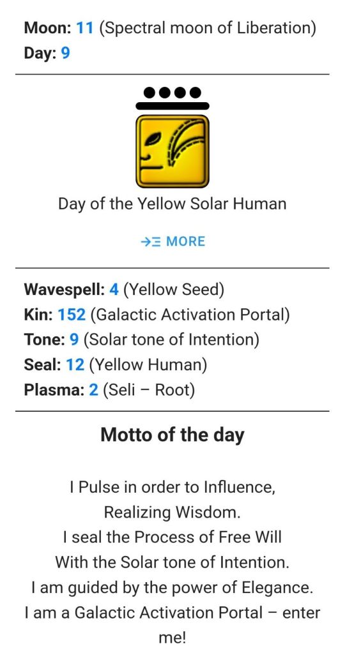
Task: Click the Solar tone of Intention label
Action: (171, 340)
